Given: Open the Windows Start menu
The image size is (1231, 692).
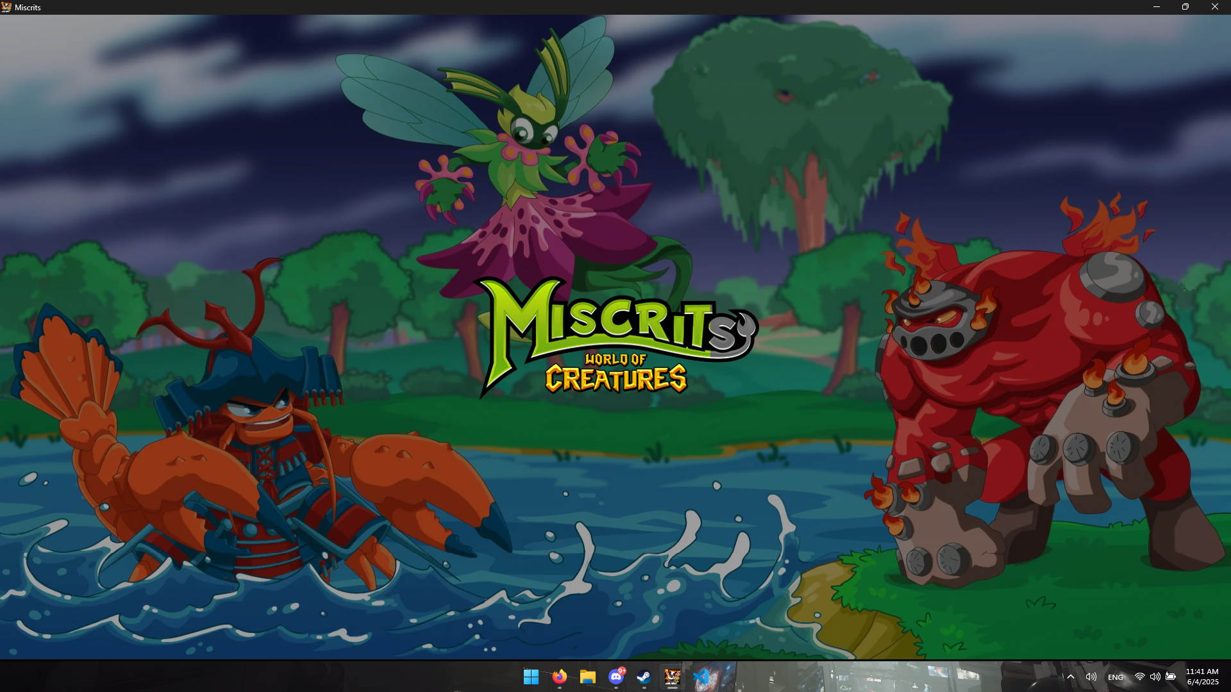Looking at the screenshot, I should click(531, 677).
